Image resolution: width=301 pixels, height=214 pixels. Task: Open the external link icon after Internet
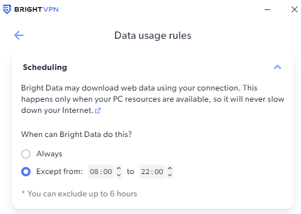click(98, 111)
